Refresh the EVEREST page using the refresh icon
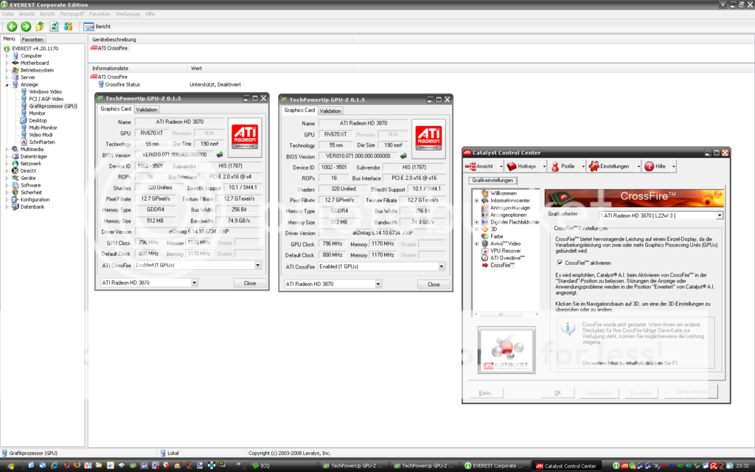This screenshot has height=472, width=755. tap(54, 27)
